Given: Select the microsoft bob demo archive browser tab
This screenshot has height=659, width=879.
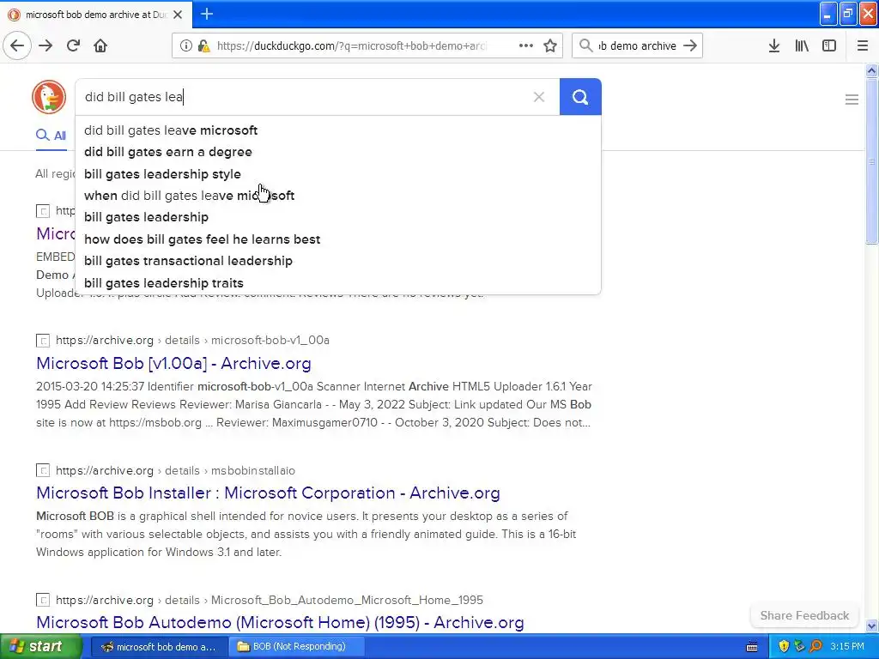Looking at the screenshot, I should pos(95,15).
